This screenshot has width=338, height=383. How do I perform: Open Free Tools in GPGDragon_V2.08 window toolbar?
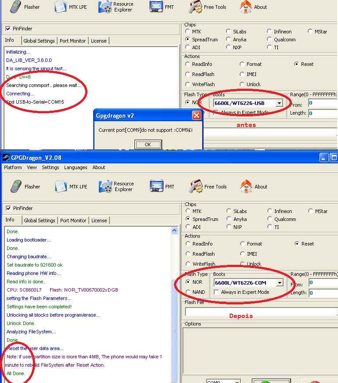click(208, 186)
